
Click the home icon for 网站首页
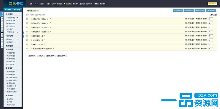[x=65, y=4]
